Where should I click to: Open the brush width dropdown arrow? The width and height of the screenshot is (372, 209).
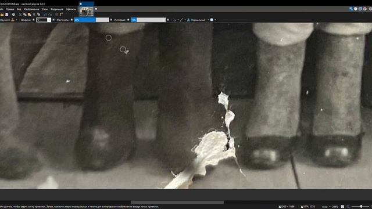click(x=49, y=20)
